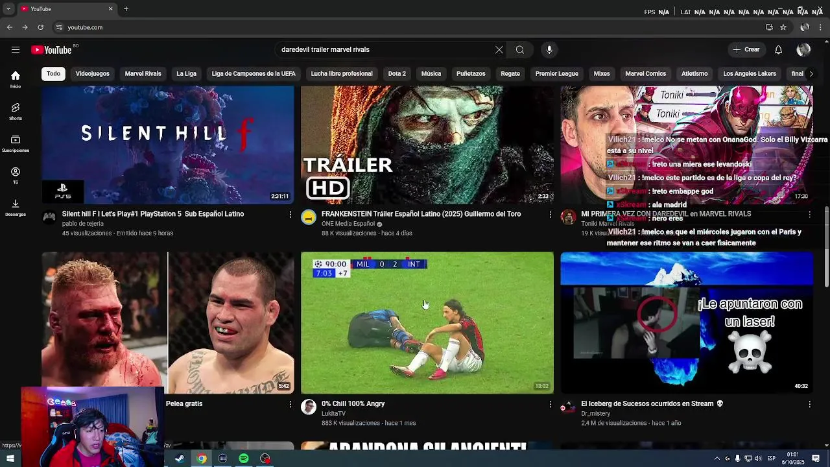Open the Dr_mistery channel avatar
This screenshot has width=830, height=467.
568,407
